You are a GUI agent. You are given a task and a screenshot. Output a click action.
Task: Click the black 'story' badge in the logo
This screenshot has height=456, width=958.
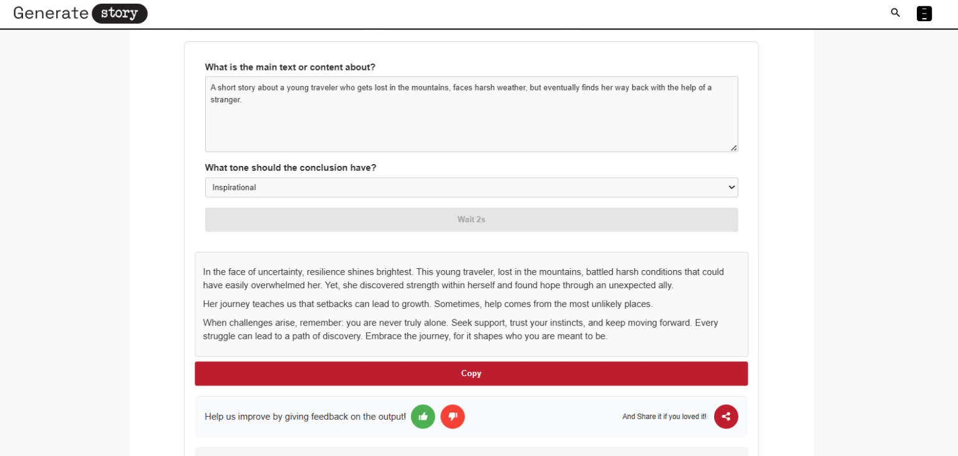pos(119,13)
